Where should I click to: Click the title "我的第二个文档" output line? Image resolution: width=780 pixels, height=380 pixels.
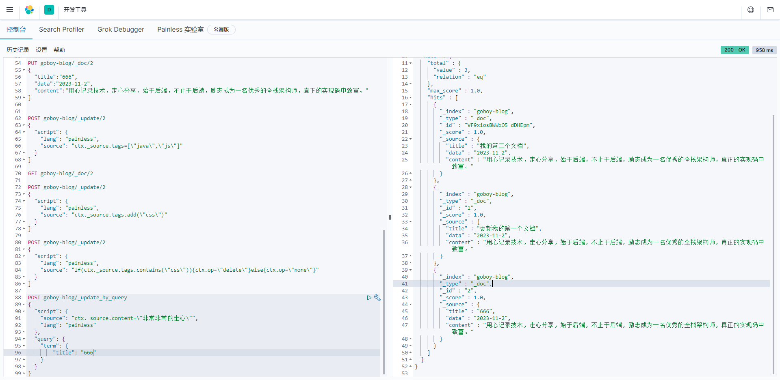point(487,146)
